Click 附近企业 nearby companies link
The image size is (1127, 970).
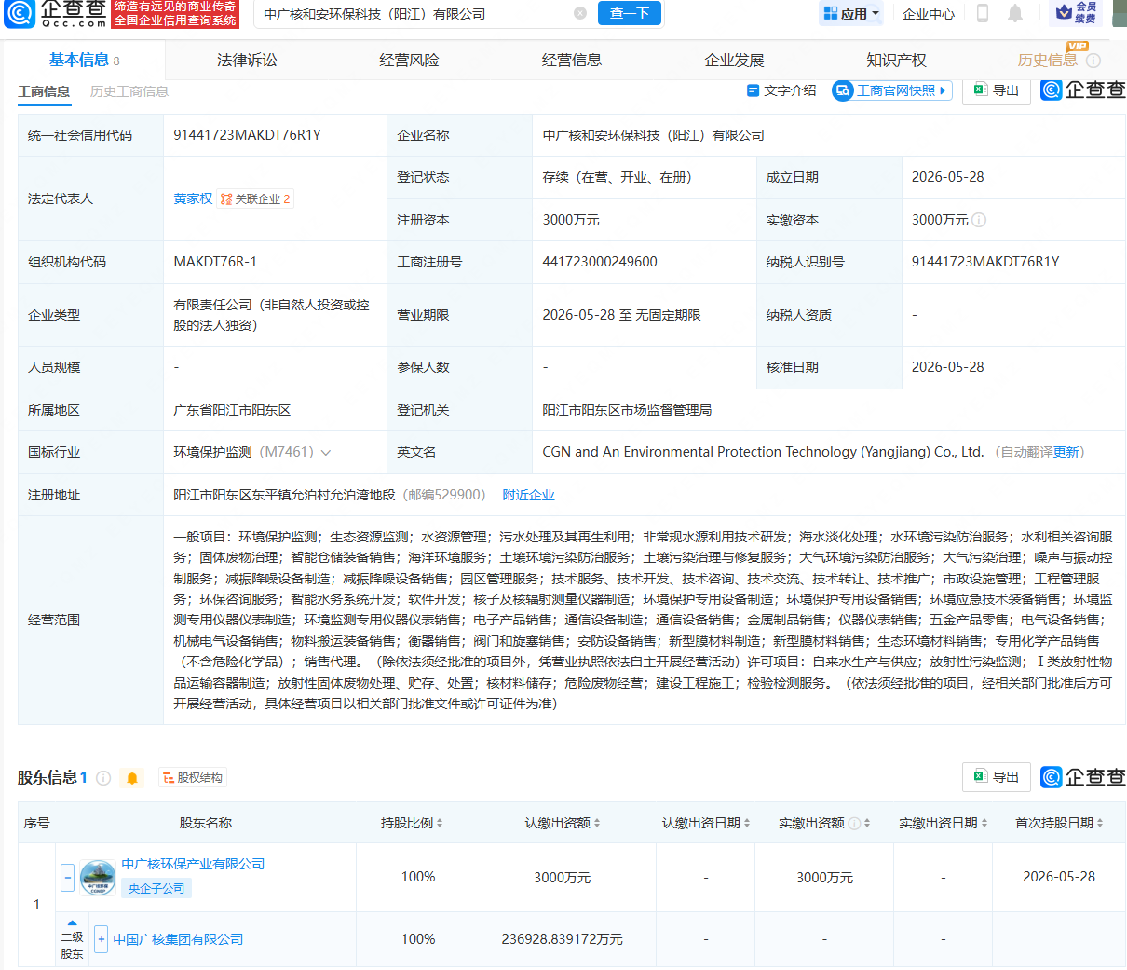[528, 495]
